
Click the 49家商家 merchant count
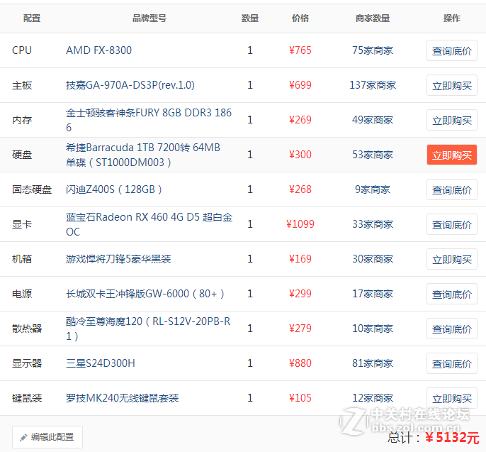[373, 120]
